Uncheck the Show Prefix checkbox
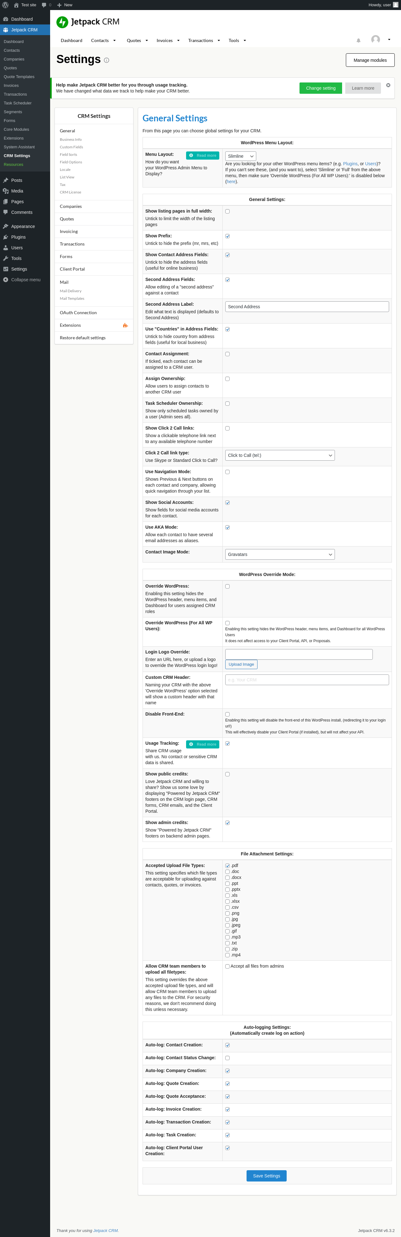Viewport: 401px width, 1237px height. [x=227, y=236]
